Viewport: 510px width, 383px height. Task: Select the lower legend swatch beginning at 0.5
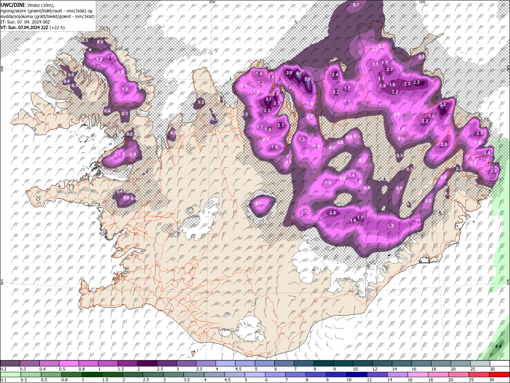pyautogui.click(x=51, y=375)
